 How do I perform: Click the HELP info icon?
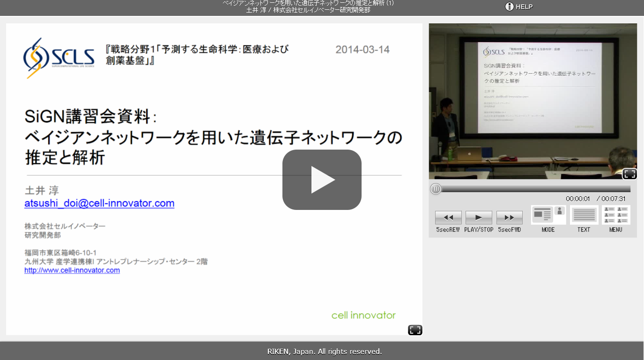[x=510, y=7]
